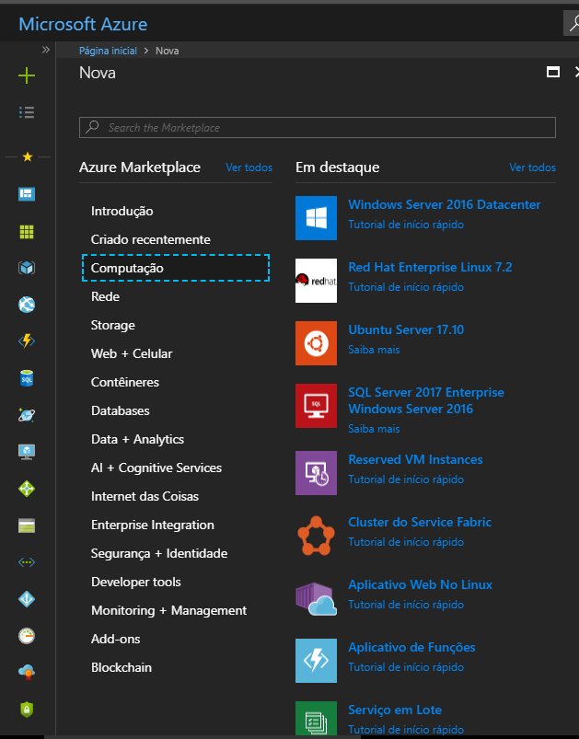The height and width of the screenshot is (739, 579).
Task: Maximize the Nova blade
Action: [553, 72]
